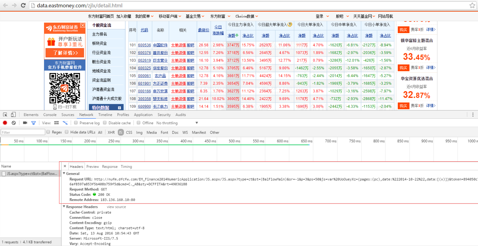Close the 东方财富证券 advertisement
478x246 pixels.
82,26
